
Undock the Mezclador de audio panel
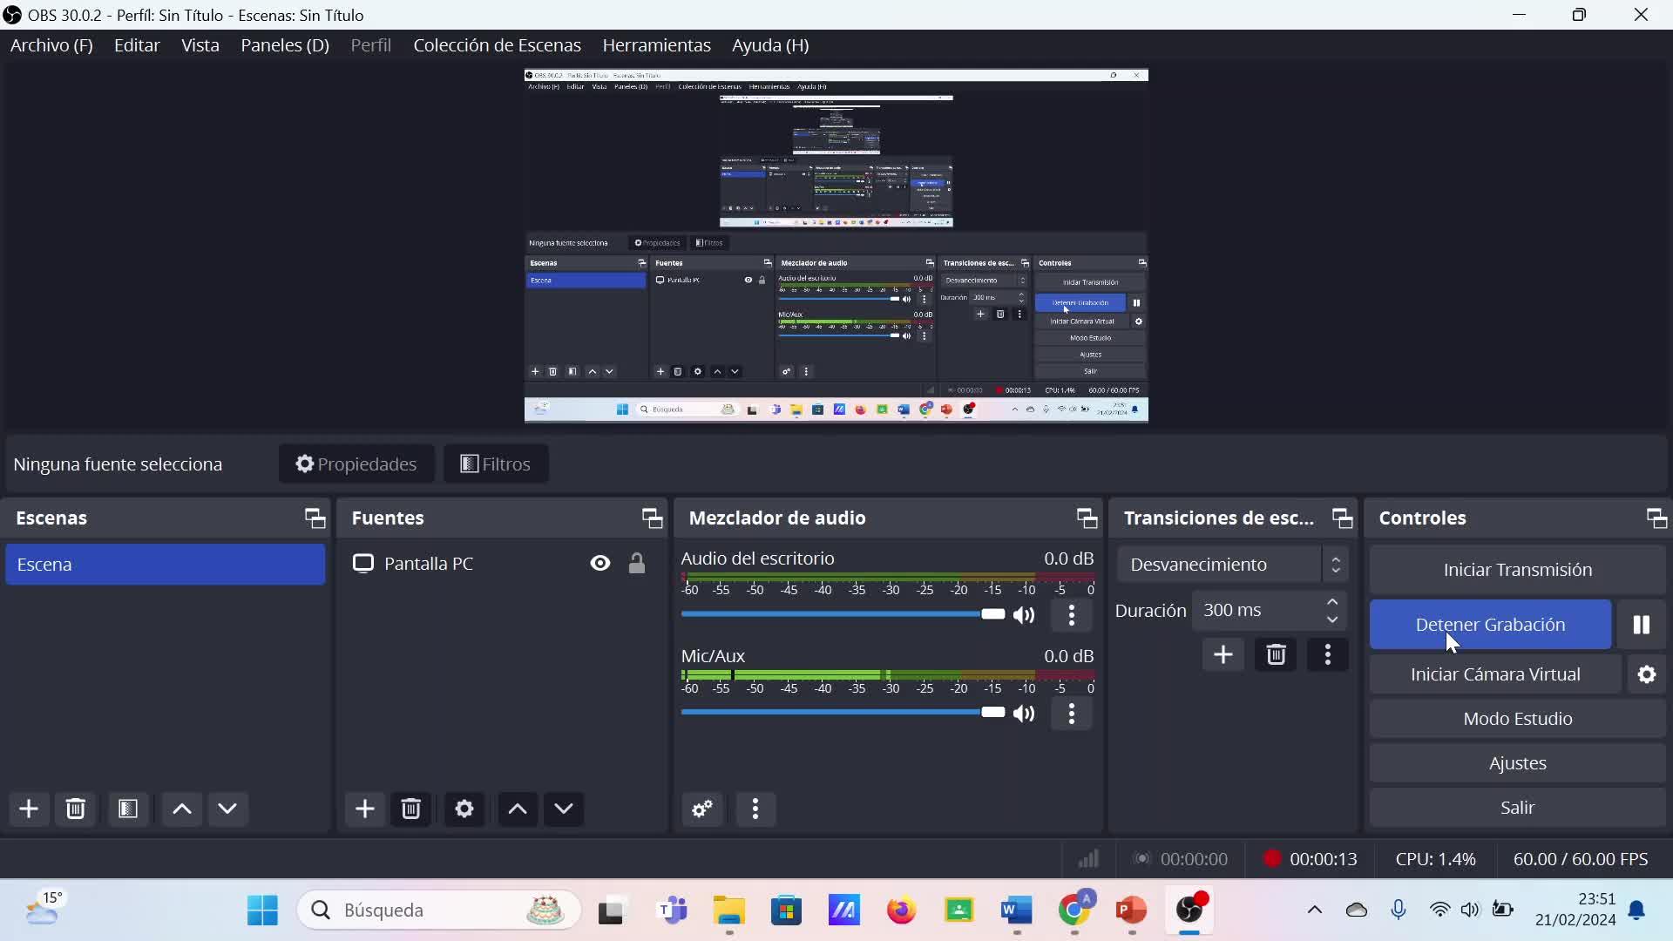[1087, 518]
